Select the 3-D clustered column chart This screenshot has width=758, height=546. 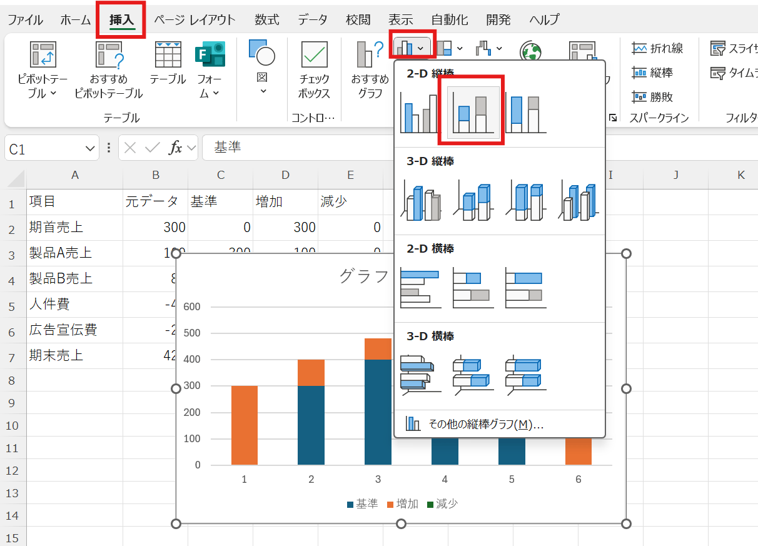(x=420, y=201)
